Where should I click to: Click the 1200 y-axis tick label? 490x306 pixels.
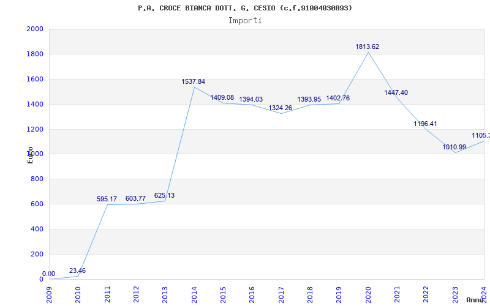(x=35, y=129)
